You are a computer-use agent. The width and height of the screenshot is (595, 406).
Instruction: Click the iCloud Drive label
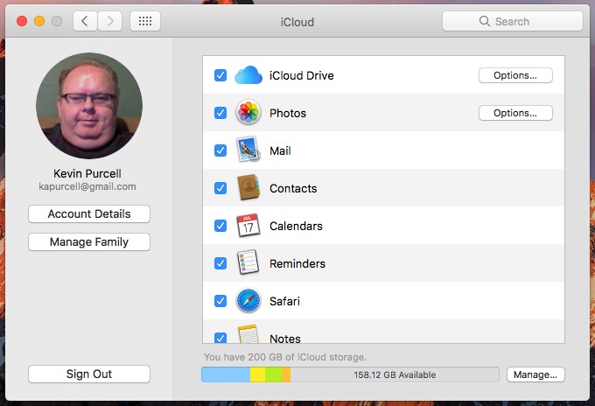point(302,75)
